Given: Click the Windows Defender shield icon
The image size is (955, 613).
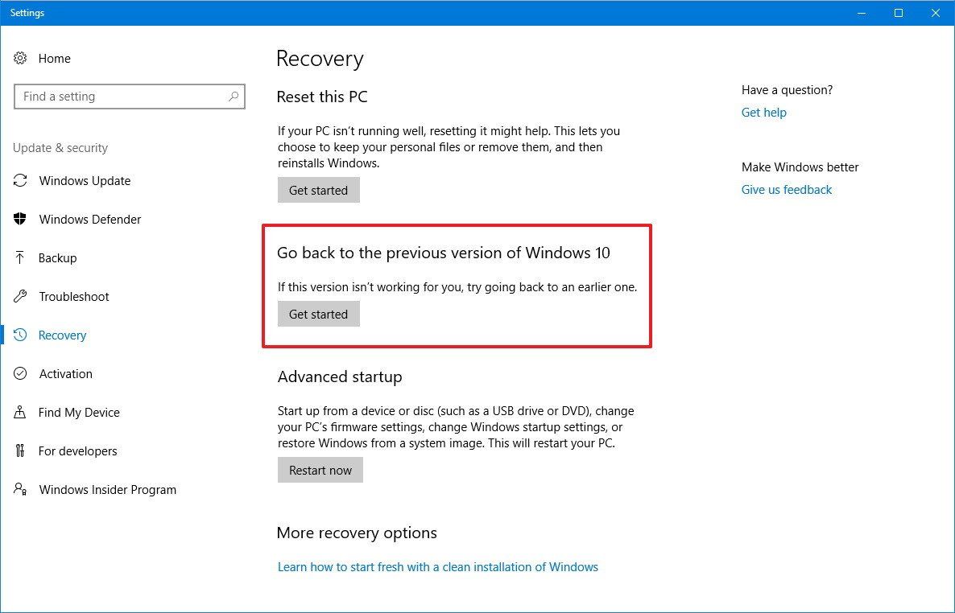Looking at the screenshot, I should point(20,219).
